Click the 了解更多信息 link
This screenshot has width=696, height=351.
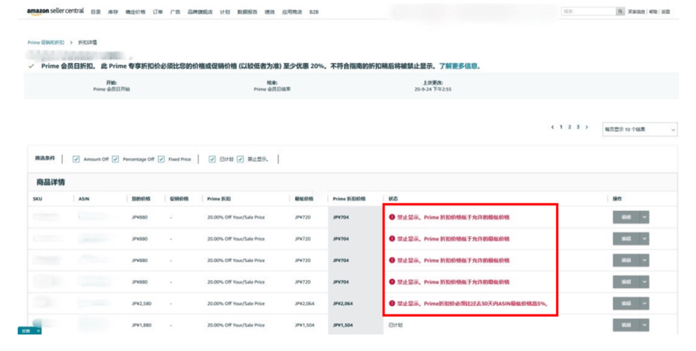click(x=459, y=66)
